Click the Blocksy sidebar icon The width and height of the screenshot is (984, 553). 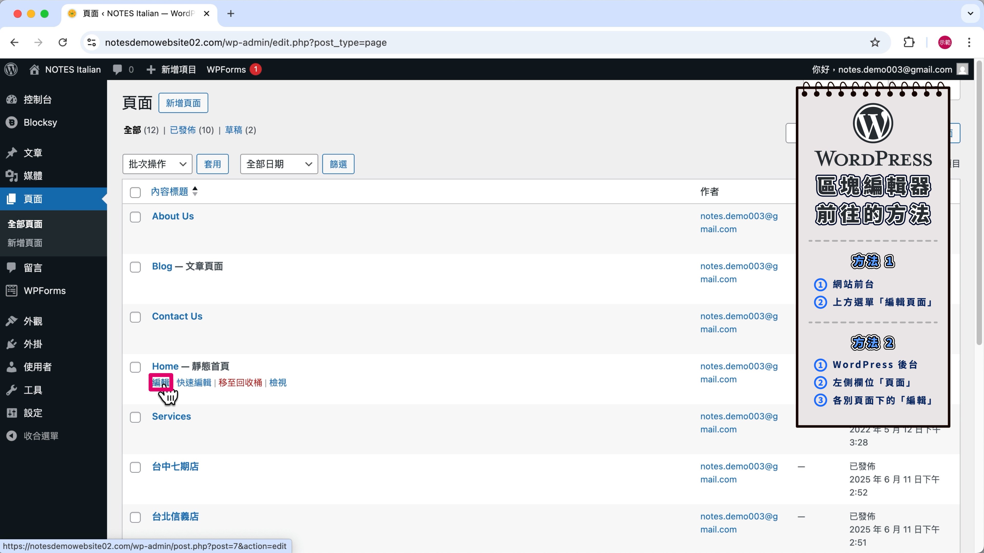pyautogui.click(x=12, y=123)
